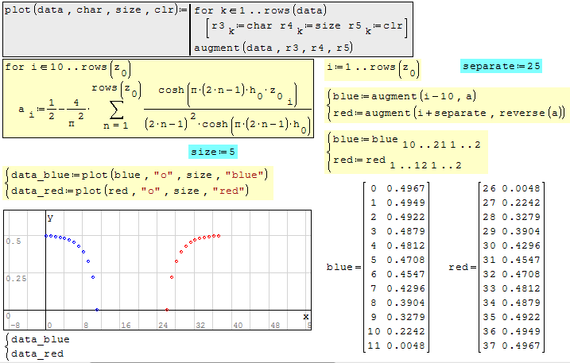Click the data_blue entry below the plot
This screenshot has width=570, height=363.
37,338
